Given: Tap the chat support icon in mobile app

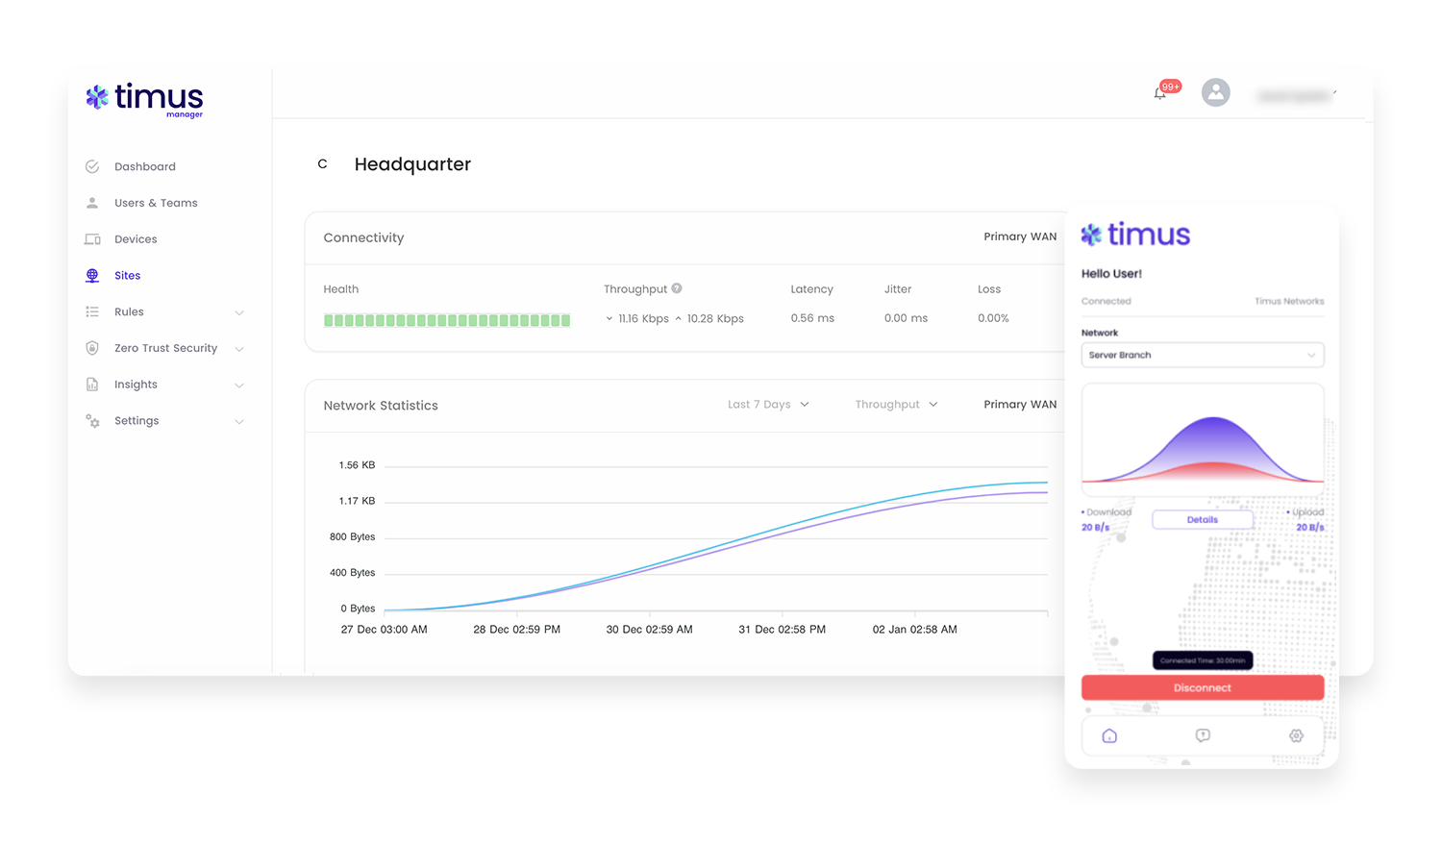Looking at the screenshot, I should click(1202, 735).
